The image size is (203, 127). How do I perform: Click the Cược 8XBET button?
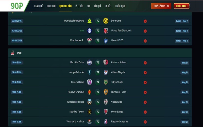click(181, 6)
